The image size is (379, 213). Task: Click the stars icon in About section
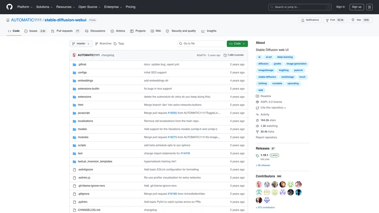pyautogui.click(x=258, y=120)
